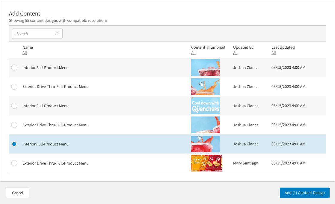Open the thumbnail in the highlighted blue row
Image resolution: width=335 pixels, height=204 pixels.
pos(206,144)
